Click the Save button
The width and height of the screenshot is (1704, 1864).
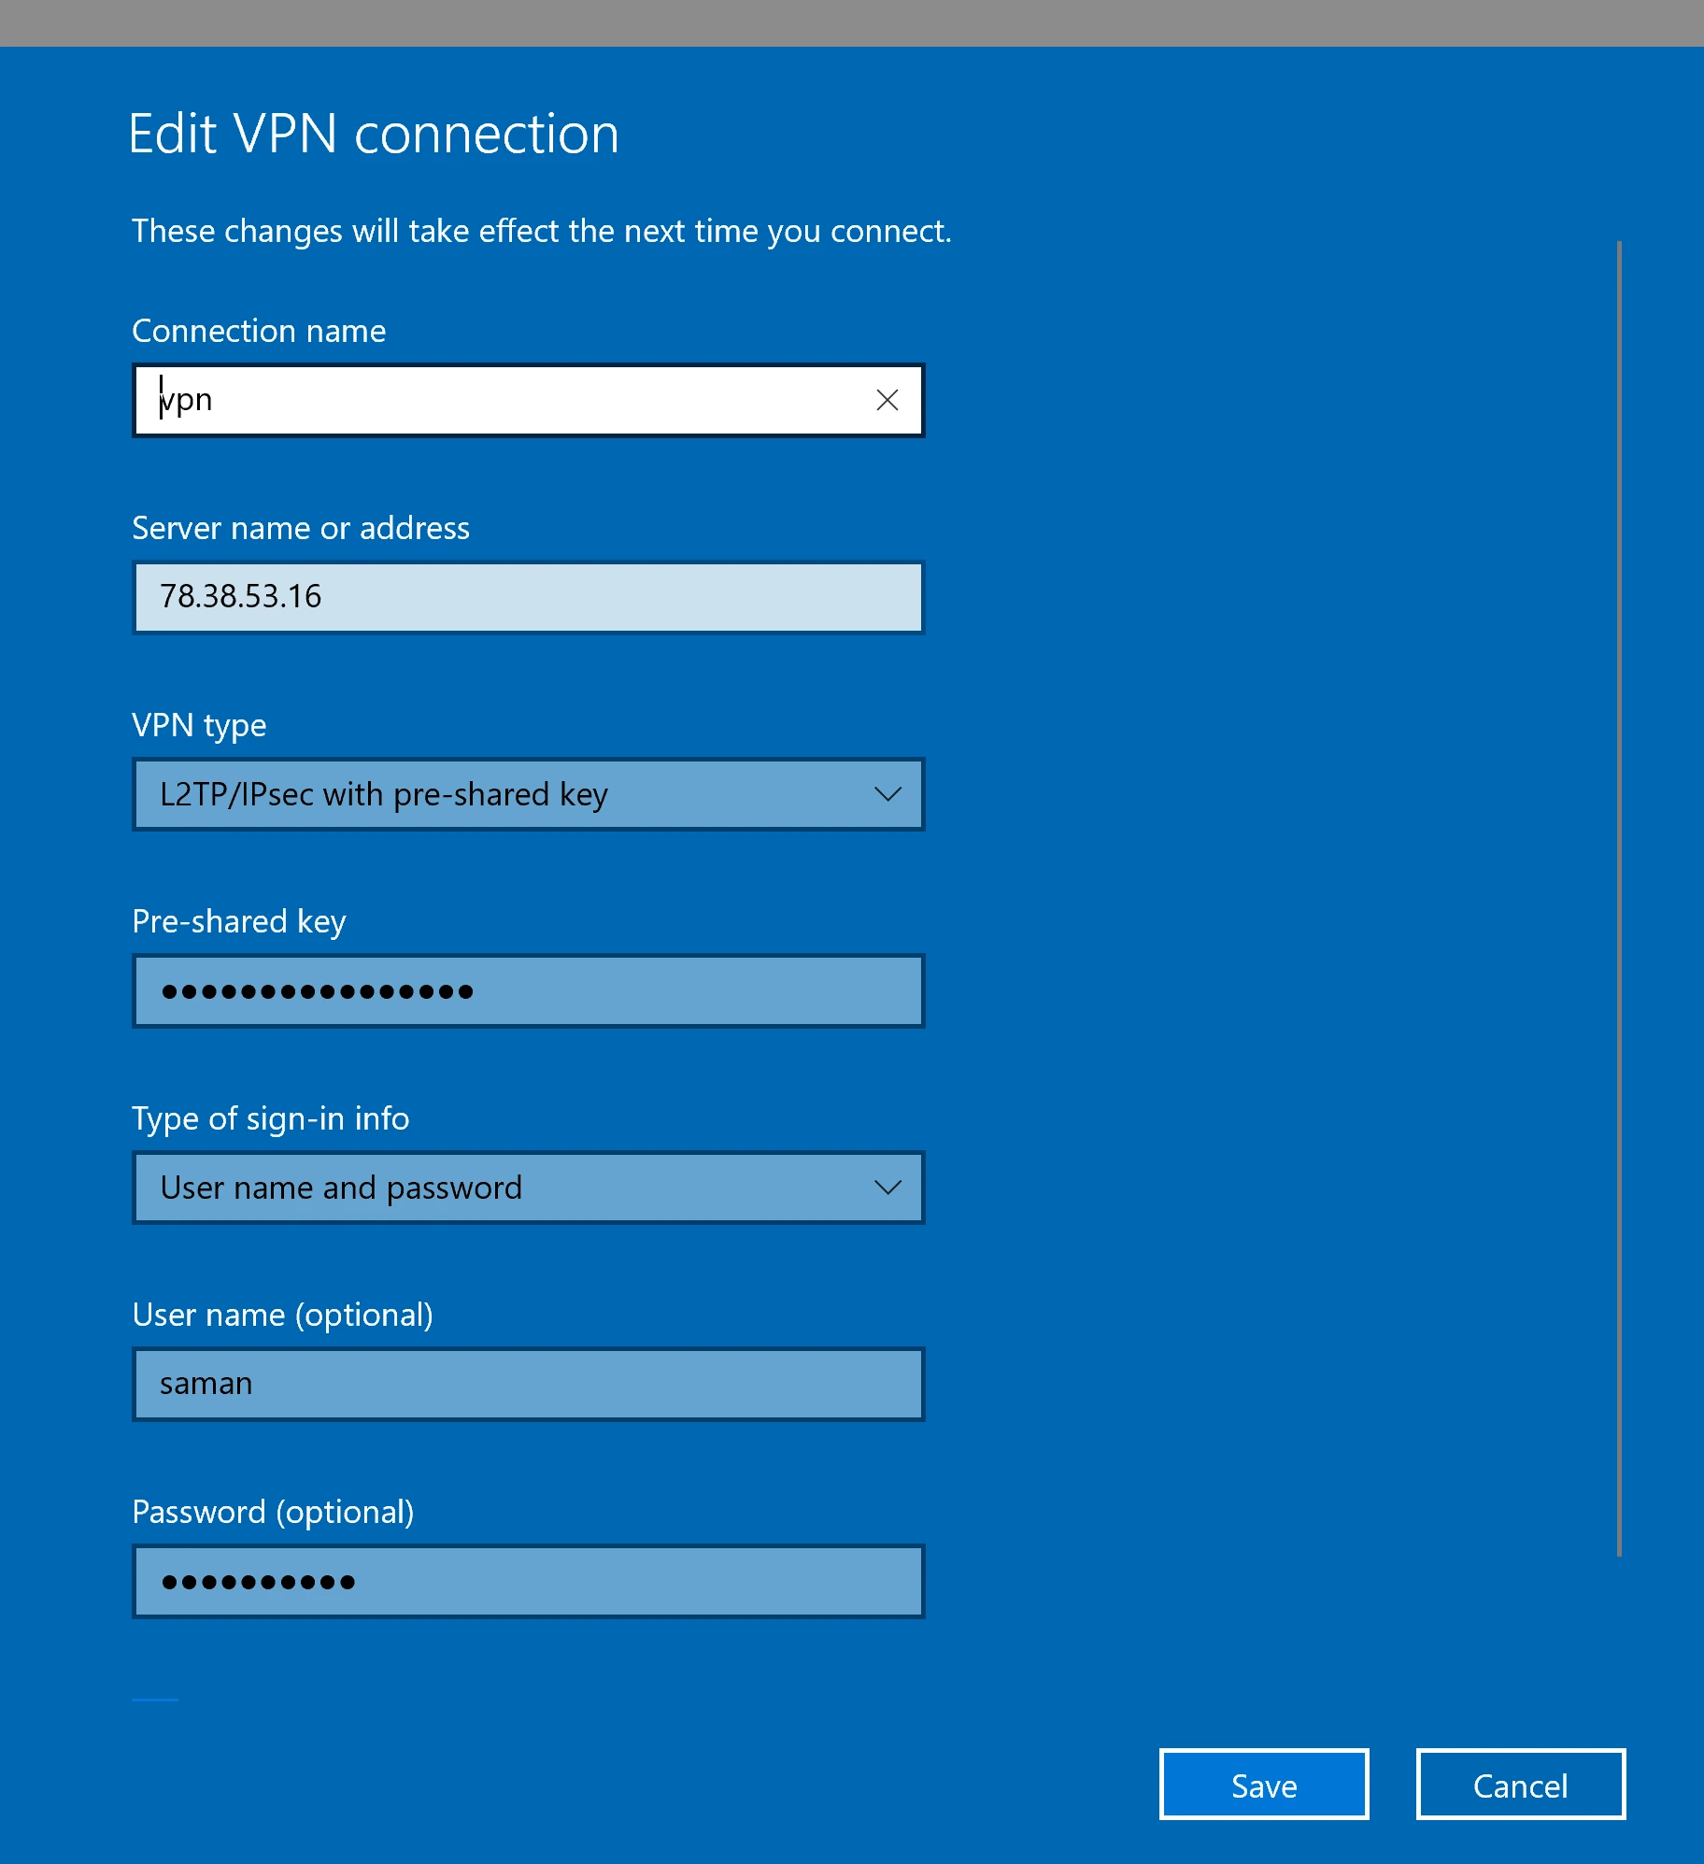[x=1263, y=1785]
